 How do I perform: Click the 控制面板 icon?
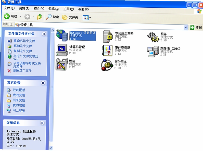pyautogui.click(x=9, y=90)
